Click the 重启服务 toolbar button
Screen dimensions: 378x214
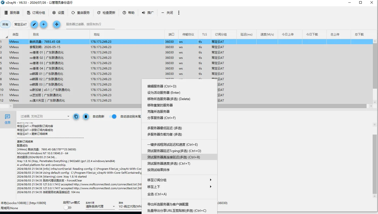click(x=80, y=13)
